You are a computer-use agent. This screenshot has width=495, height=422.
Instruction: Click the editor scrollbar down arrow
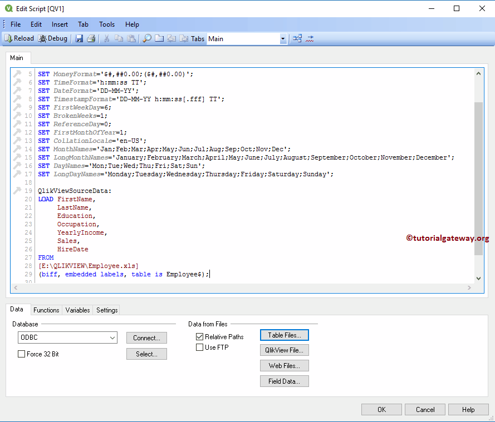point(478,277)
